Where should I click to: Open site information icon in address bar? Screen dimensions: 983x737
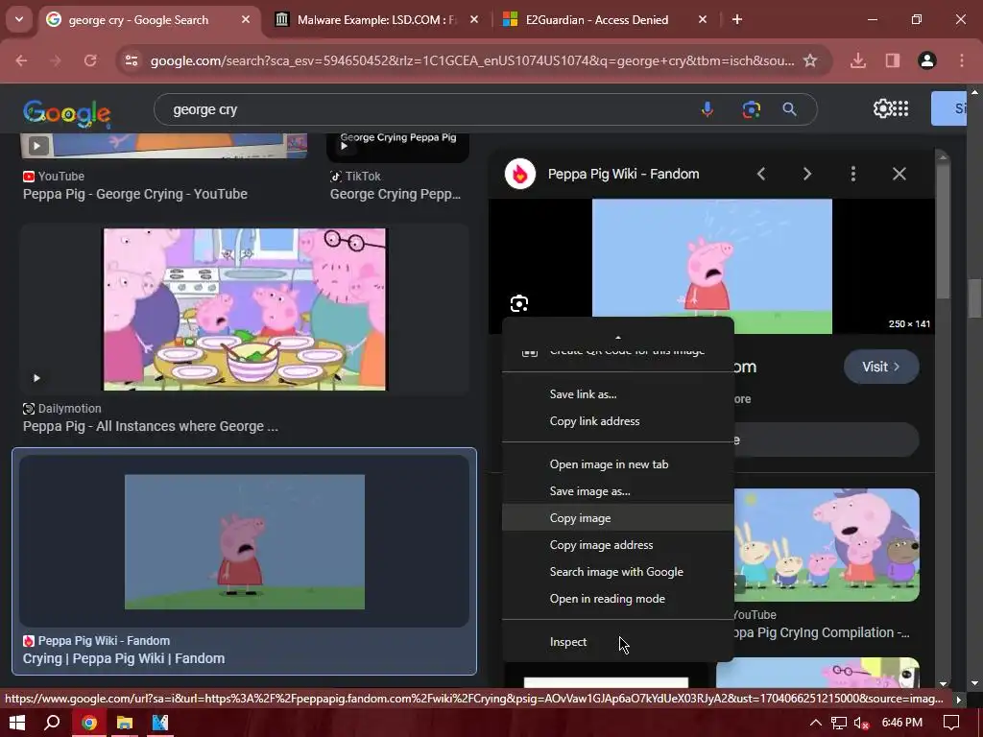tap(131, 60)
